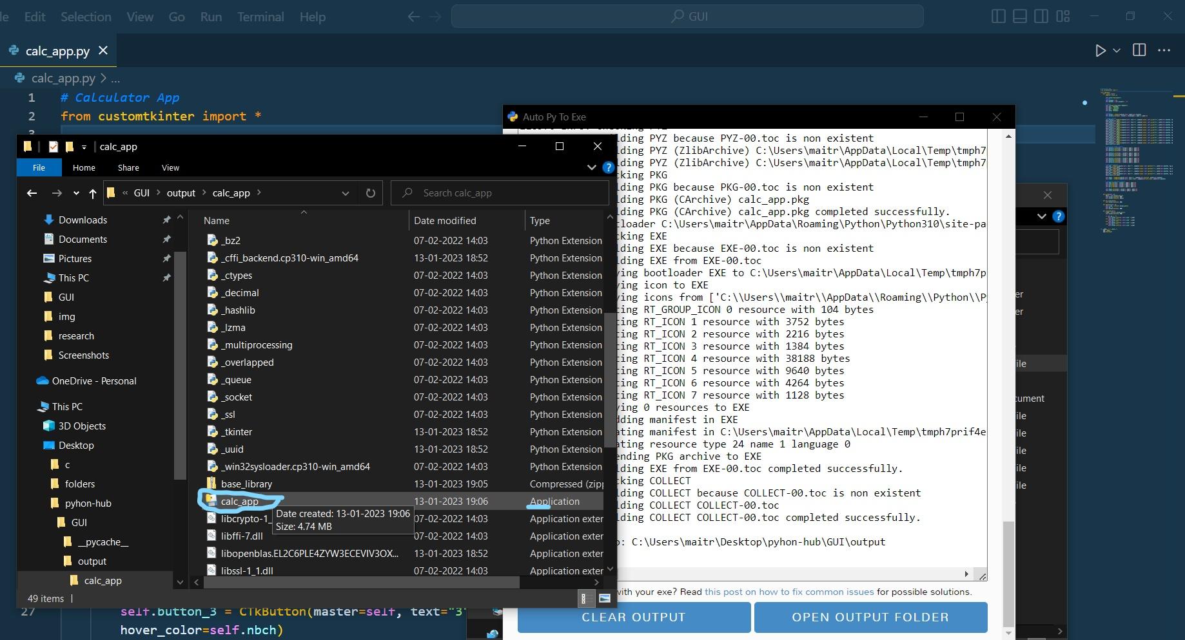Screen dimensions: 1185x640
Task: Collapse the ribbon with the chevron
Action: coord(591,167)
